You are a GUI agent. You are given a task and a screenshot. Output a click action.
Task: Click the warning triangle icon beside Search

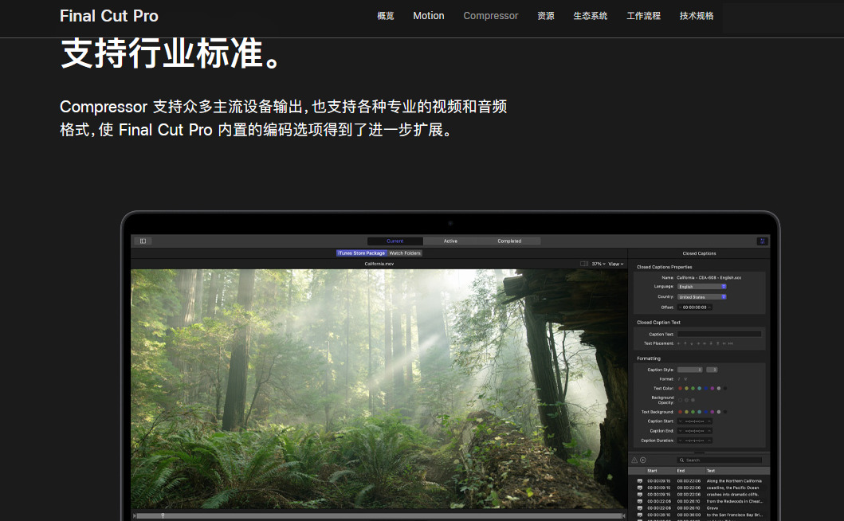click(x=634, y=460)
